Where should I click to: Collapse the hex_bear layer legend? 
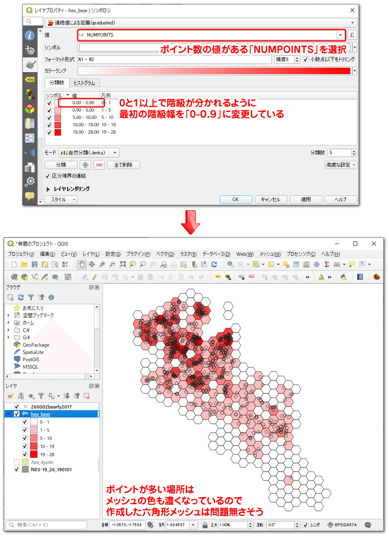click(9, 414)
